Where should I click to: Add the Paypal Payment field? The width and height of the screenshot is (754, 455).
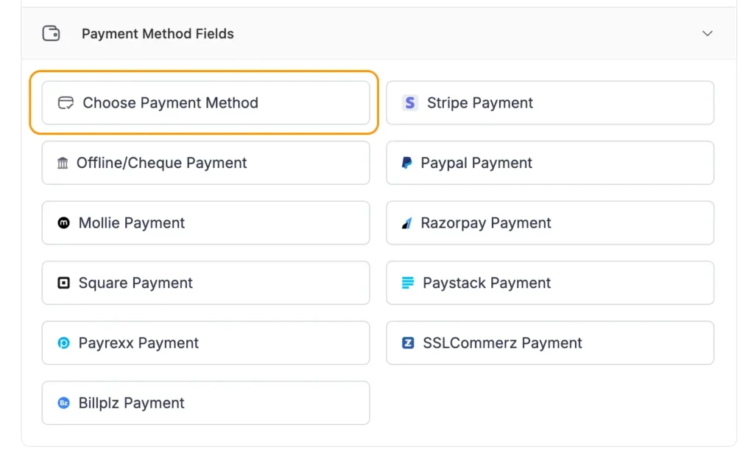(x=550, y=163)
